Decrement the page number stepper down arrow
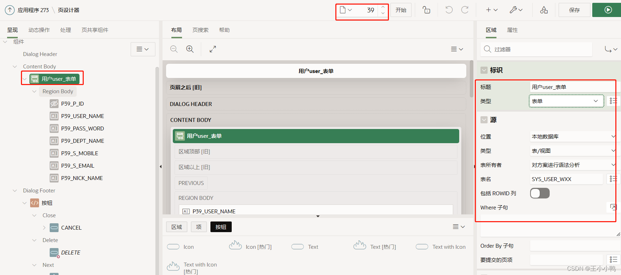Viewport: 621px width, 275px height. click(383, 13)
